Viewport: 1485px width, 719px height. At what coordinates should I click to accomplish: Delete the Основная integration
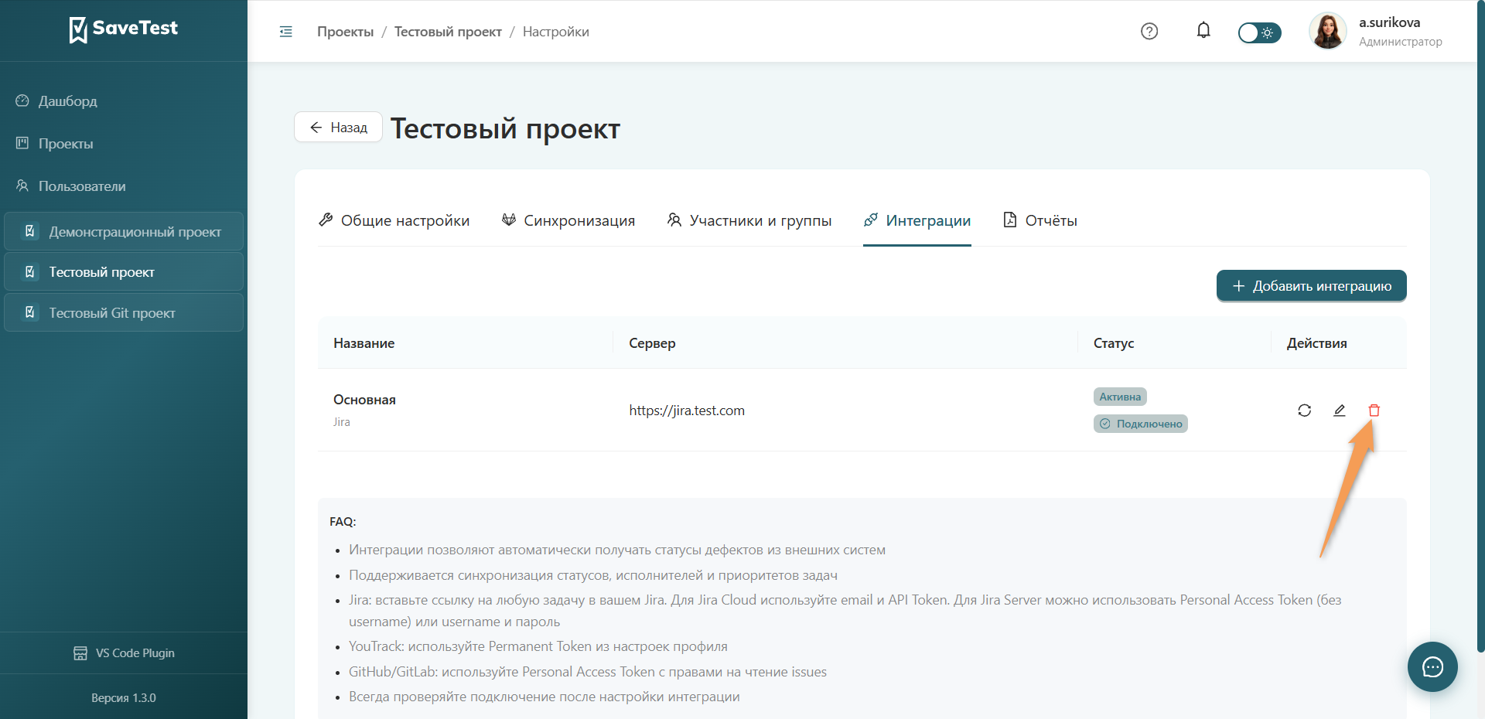[x=1374, y=411]
